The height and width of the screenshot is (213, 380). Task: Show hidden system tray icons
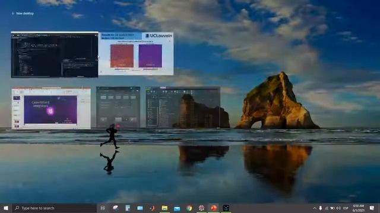click(x=315, y=208)
